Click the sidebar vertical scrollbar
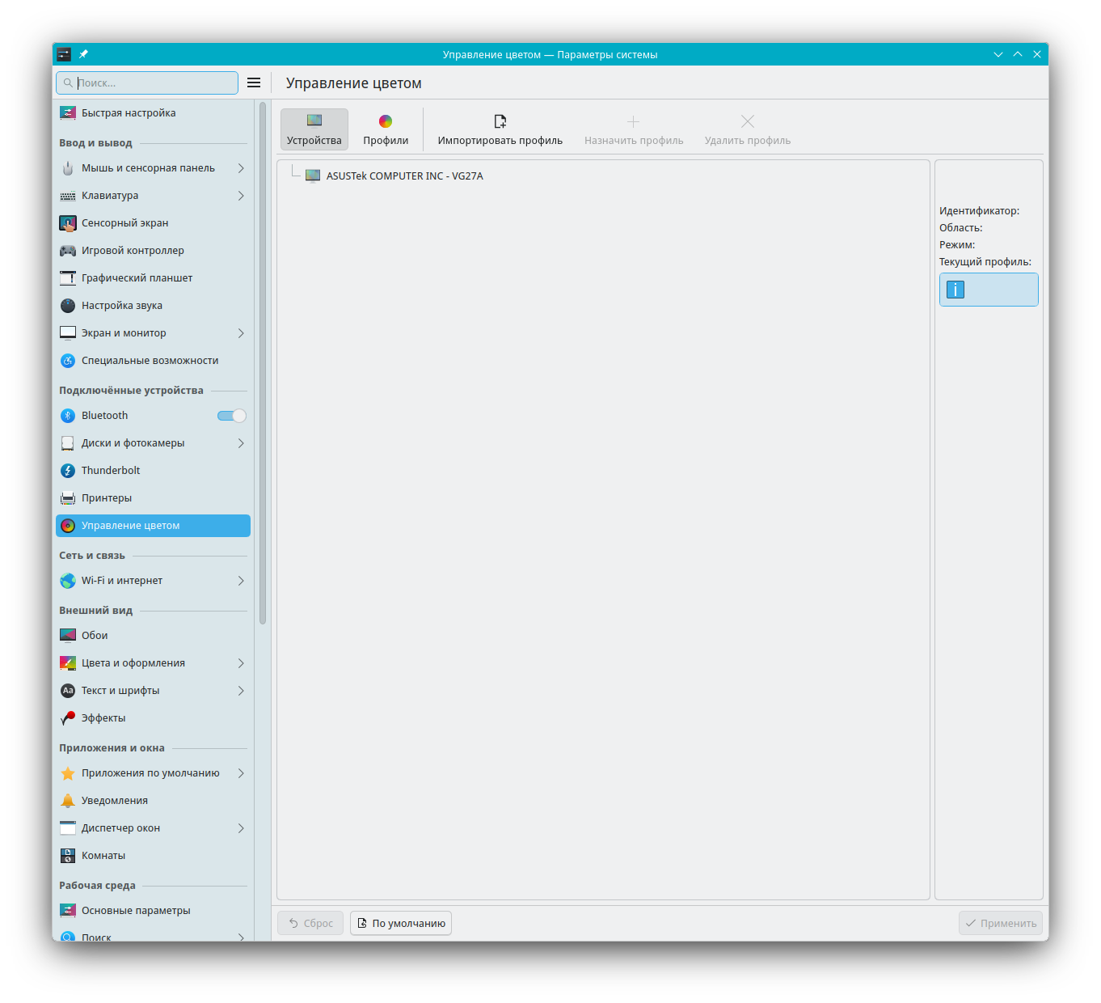The width and height of the screenshot is (1101, 1003). [263, 362]
